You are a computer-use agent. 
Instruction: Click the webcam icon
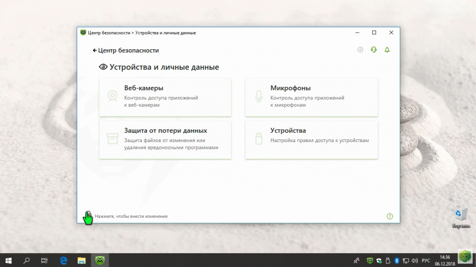click(112, 96)
